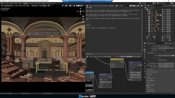
Task: Click the viewport zoom magnifier icon
Action: 83,16
